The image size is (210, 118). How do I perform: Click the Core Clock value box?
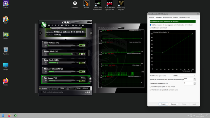(82, 63)
